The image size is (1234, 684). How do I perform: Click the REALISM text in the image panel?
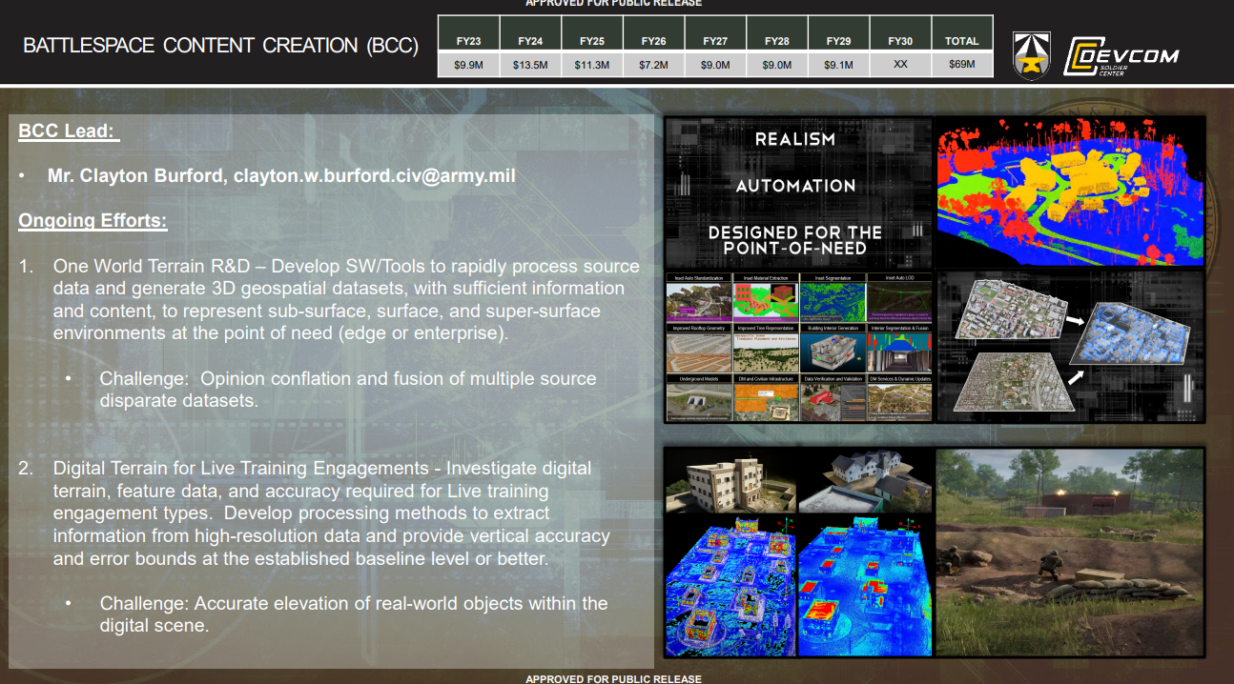tap(795, 139)
